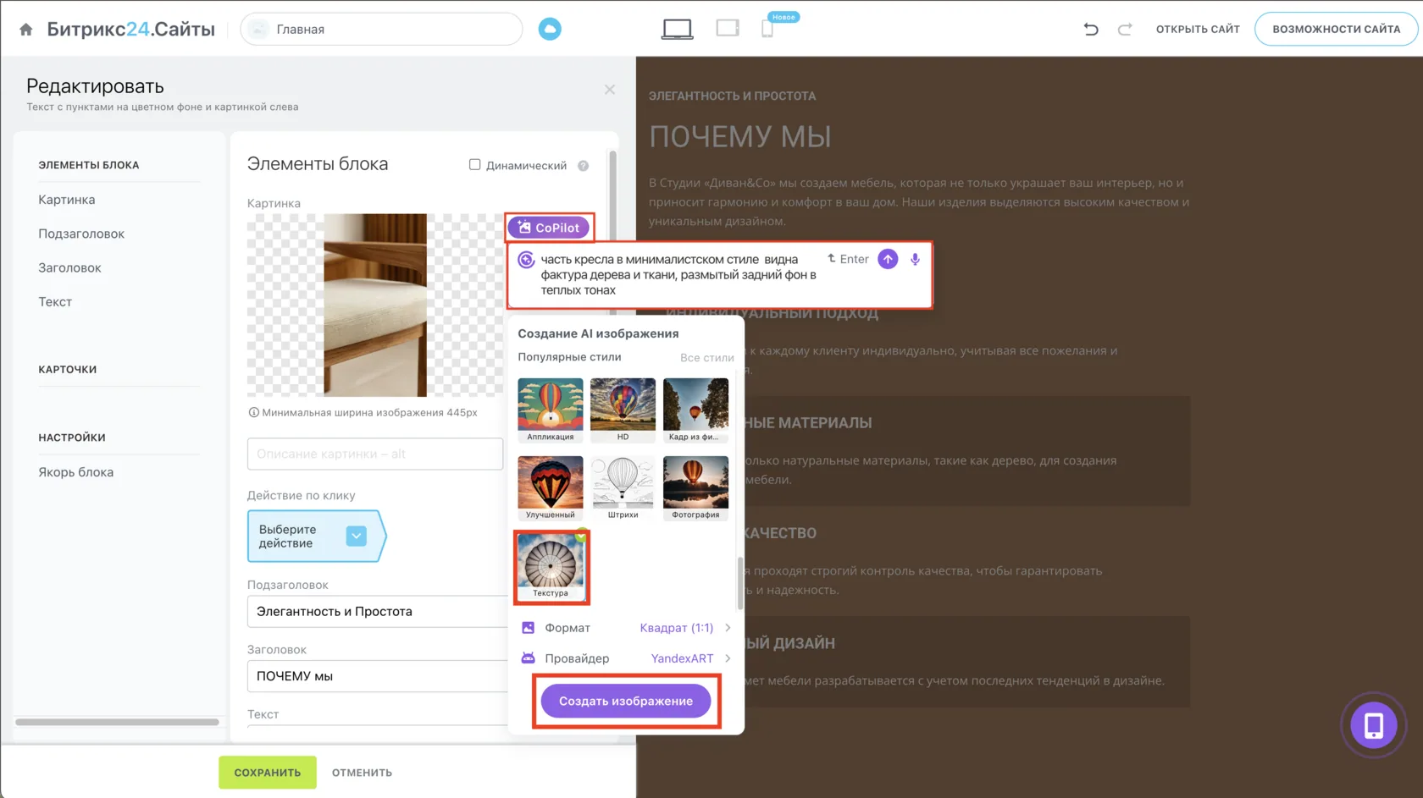Click the blue cloud publish icon
Image resolution: width=1423 pixels, height=798 pixels.
[550, 30]
